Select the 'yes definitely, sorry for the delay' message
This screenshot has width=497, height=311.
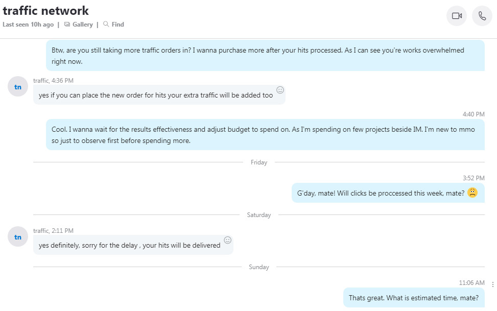click(133, 245)
